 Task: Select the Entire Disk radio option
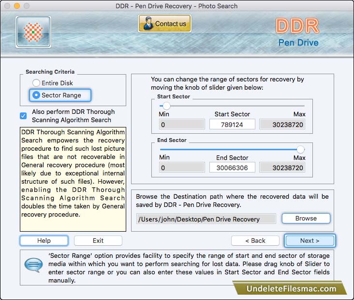click(x=53, y=83)
